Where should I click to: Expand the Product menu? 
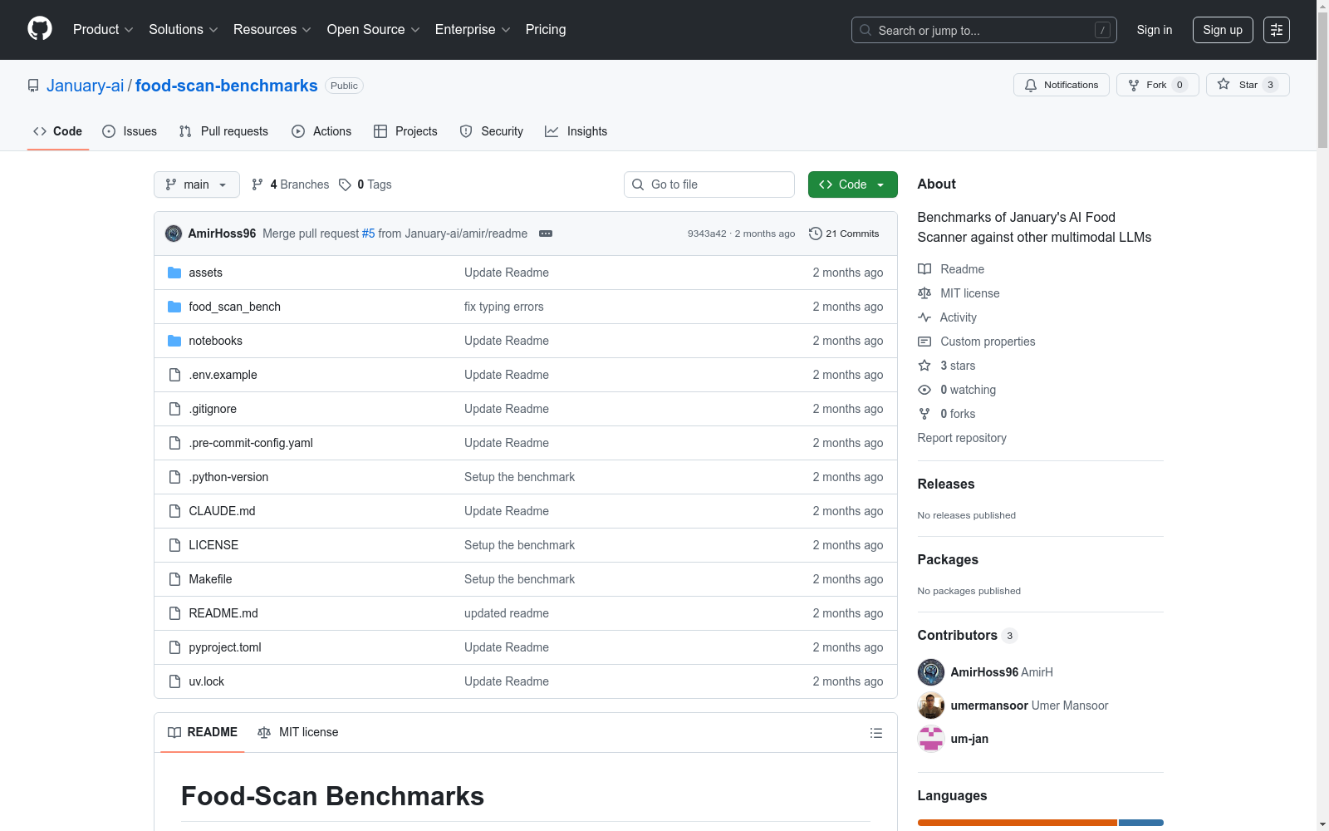(x=103, y=30)
